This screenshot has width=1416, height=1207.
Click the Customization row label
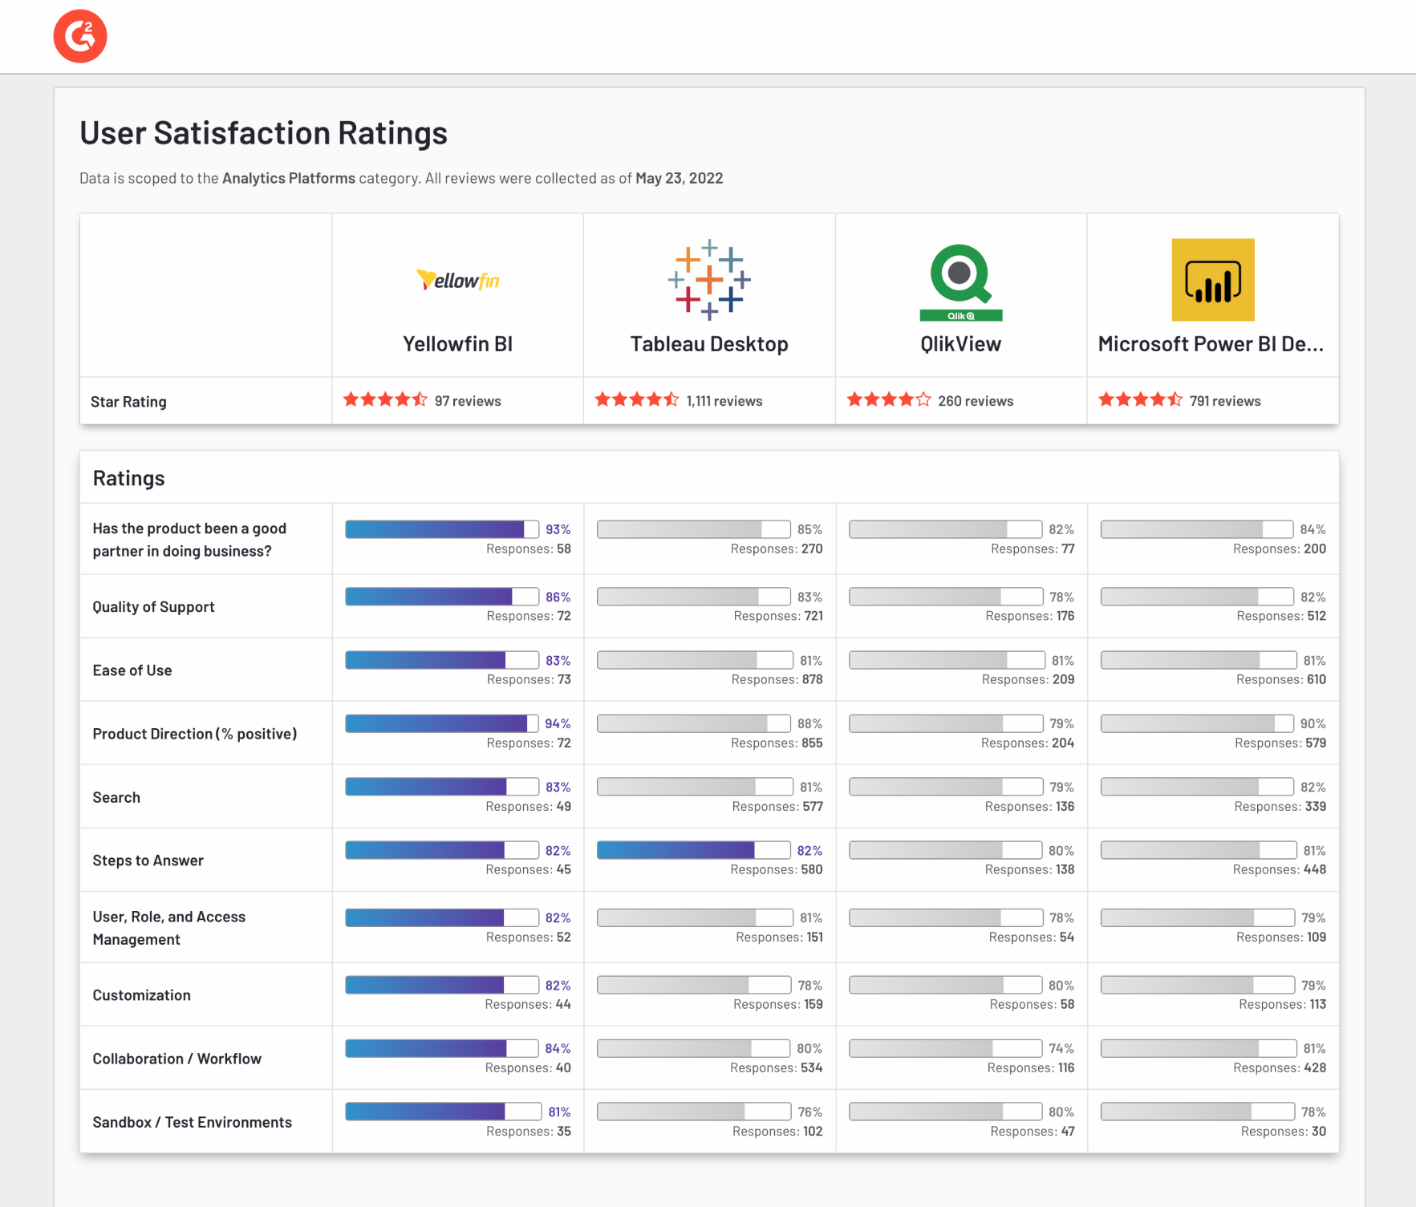(x=141, y=995)
